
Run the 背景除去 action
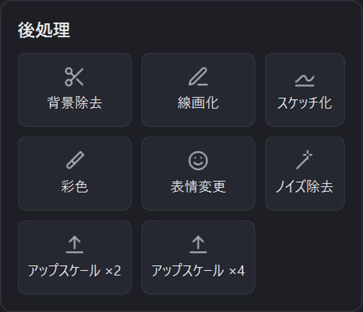click(75, 90)
